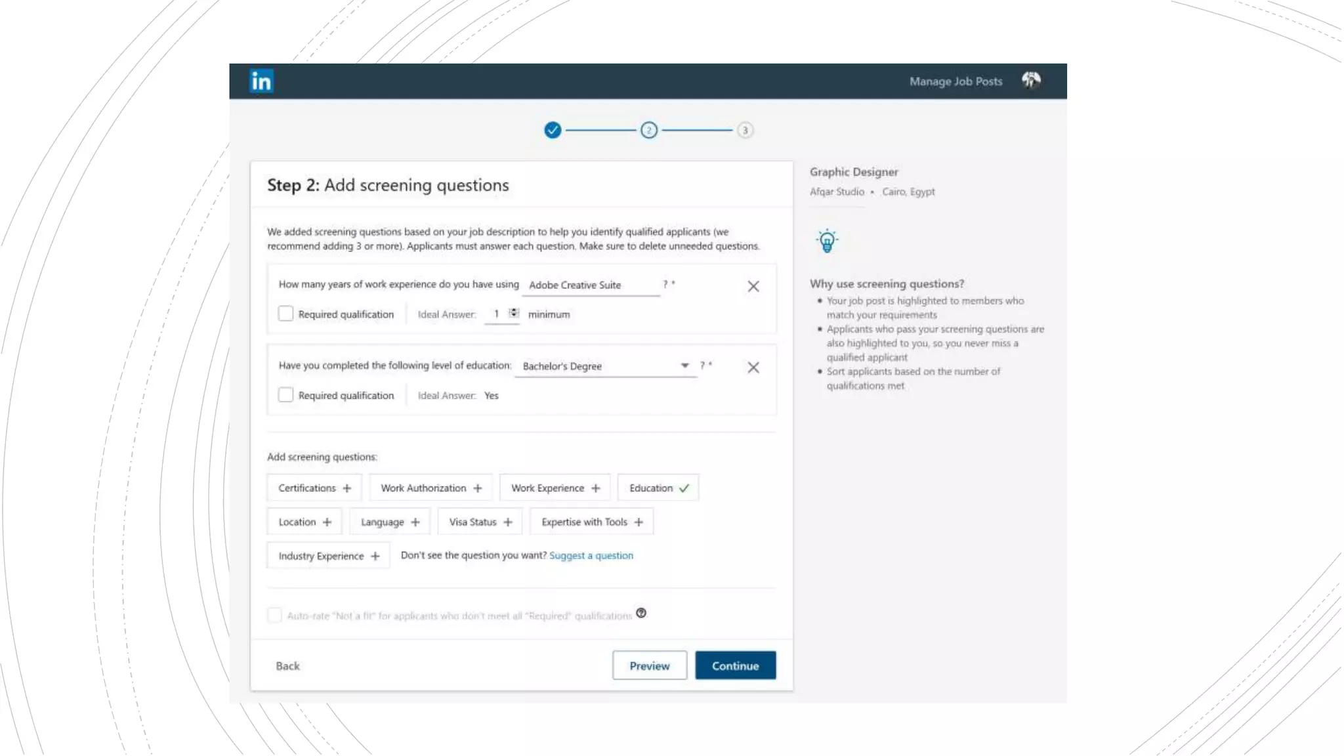Open Manage Job Posts

coord(955,81)
